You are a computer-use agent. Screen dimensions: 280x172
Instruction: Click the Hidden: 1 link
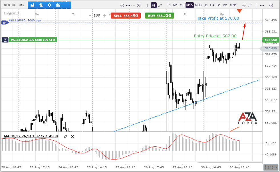point(12,13)
